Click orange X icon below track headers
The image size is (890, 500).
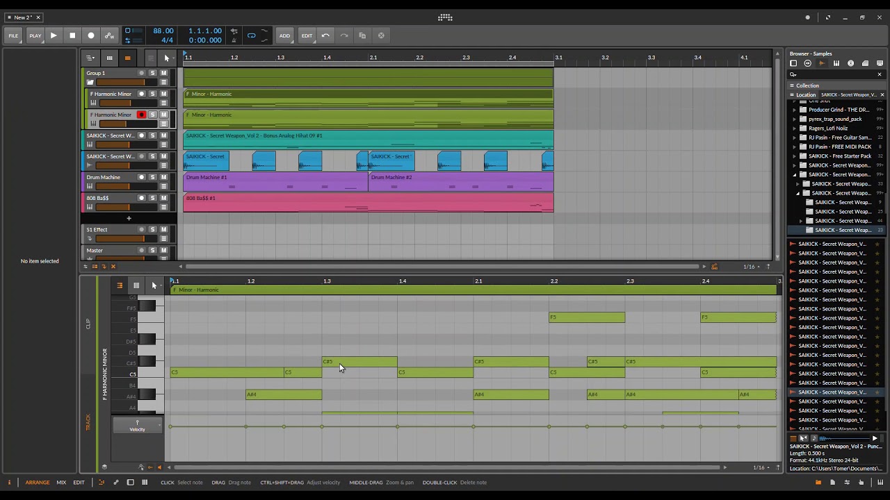pos(113,267)
